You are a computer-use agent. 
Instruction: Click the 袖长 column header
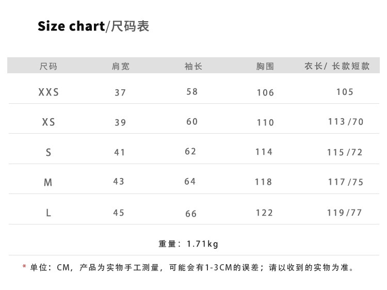(193, 66)
